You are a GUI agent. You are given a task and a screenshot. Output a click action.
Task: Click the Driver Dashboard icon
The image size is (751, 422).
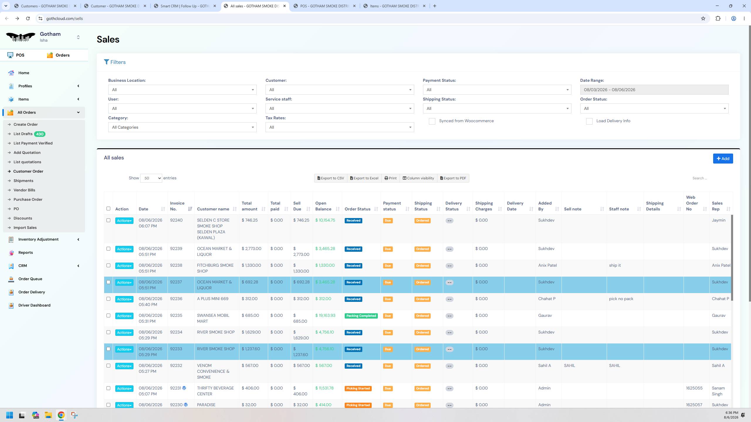point(11,305)
